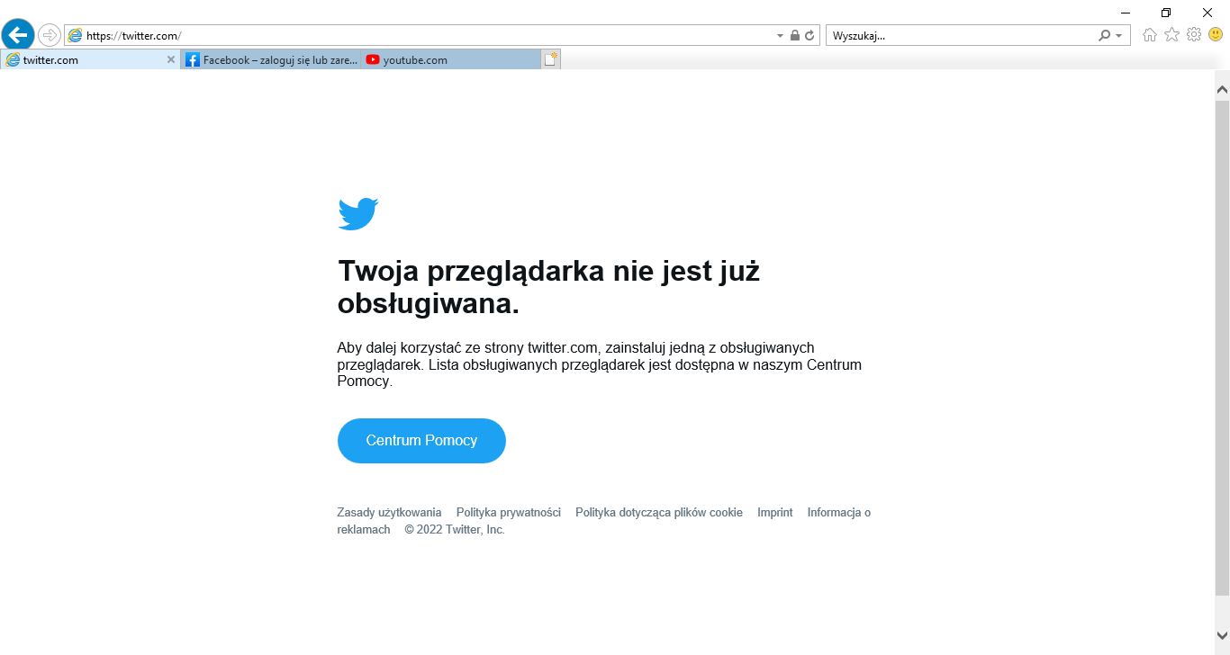Open a new tab with the blank-page button
The width and height of the screenshot is (1230, 655).
551,59
